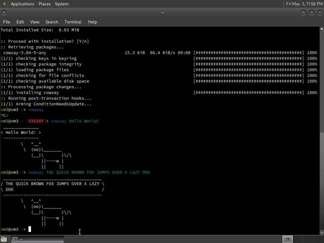Open the Applications menu in top panel
Image resolution: width=324 pixels, height=243 pixels.
(x=22, y=4)
